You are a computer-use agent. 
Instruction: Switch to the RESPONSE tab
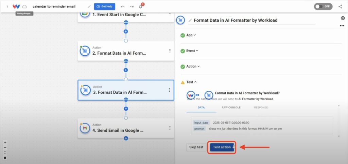261,108
